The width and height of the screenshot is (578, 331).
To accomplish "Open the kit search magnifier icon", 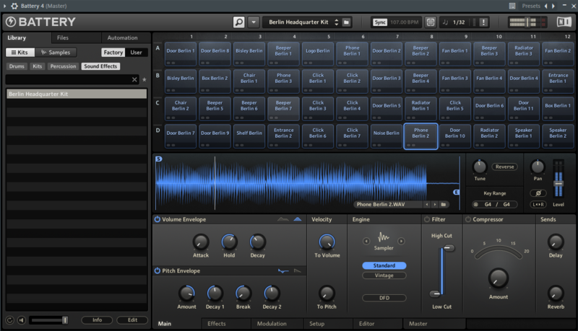I will click(x=239, y=22).
